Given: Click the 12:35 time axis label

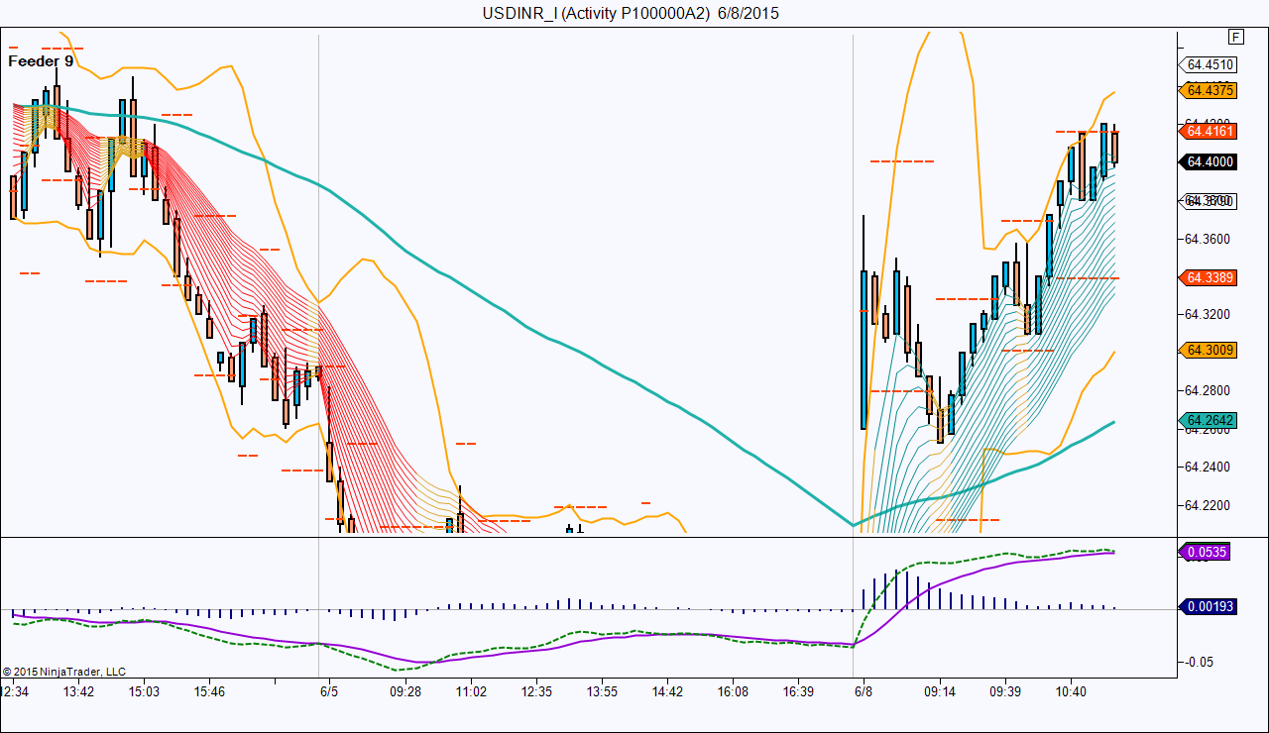Looking at the screenshot, I should [536, 691].
